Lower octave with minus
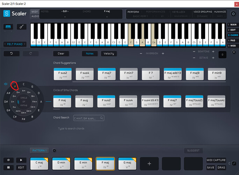Viewport: 239px width, 175px height. click(x=194, y=58)
